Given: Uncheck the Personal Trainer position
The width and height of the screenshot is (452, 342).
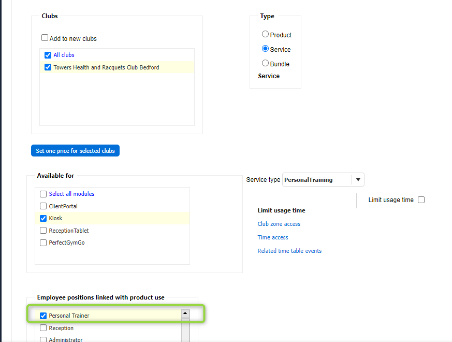Looking at the screenshot, I should [43, 316].
